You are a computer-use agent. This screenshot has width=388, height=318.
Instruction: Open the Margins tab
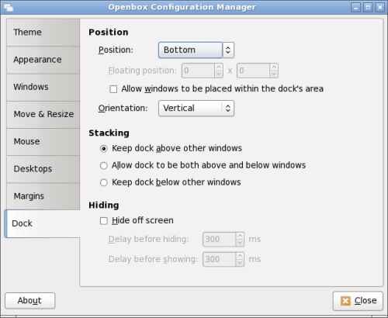pyautogui.click(x=43, y=196)
